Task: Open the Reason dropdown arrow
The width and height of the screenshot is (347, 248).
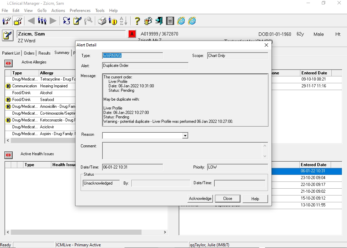Action: (185, 135)
